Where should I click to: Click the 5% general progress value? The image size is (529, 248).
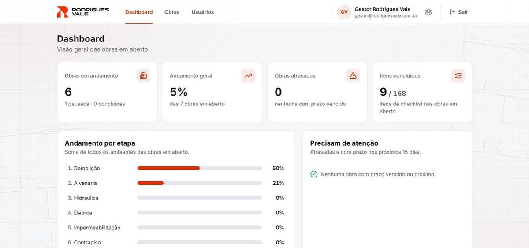click(x=179, y=92)
